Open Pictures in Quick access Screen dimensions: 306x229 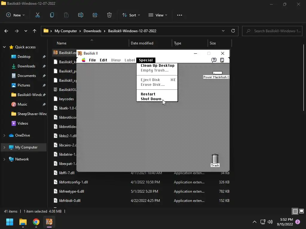point(24,85)
